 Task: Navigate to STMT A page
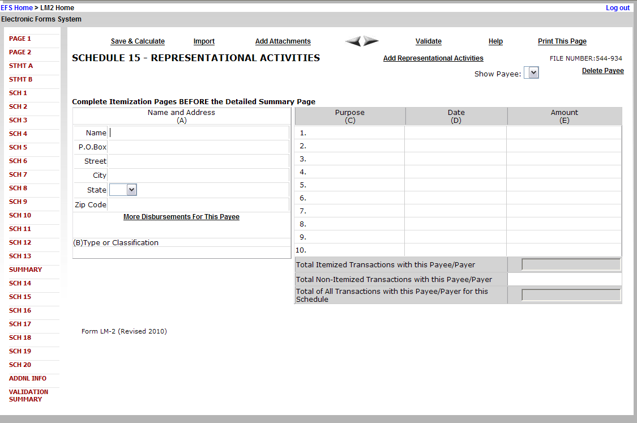[21, 66]
